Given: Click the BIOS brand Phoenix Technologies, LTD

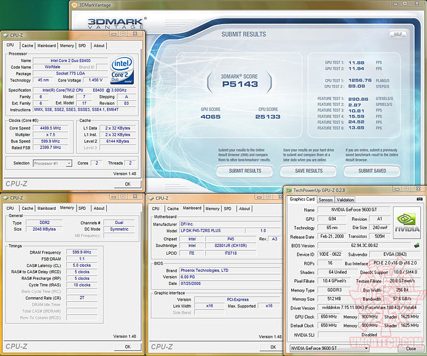Looking at the screenshot, I should (230, 271).
